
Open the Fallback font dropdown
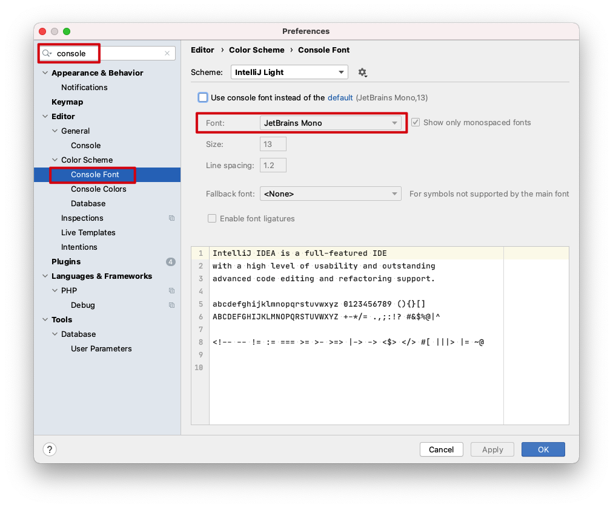point(330,194)
